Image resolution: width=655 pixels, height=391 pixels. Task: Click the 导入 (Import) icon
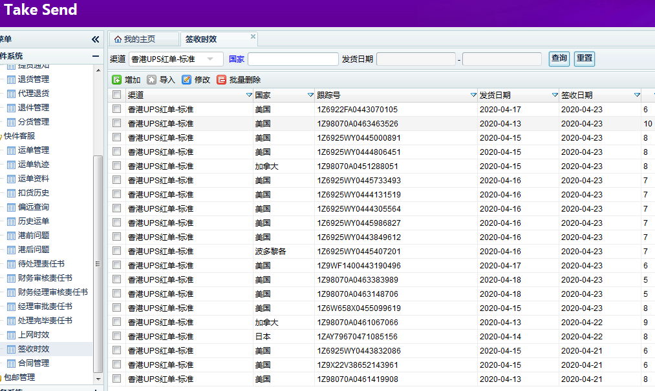coord(151,80)
